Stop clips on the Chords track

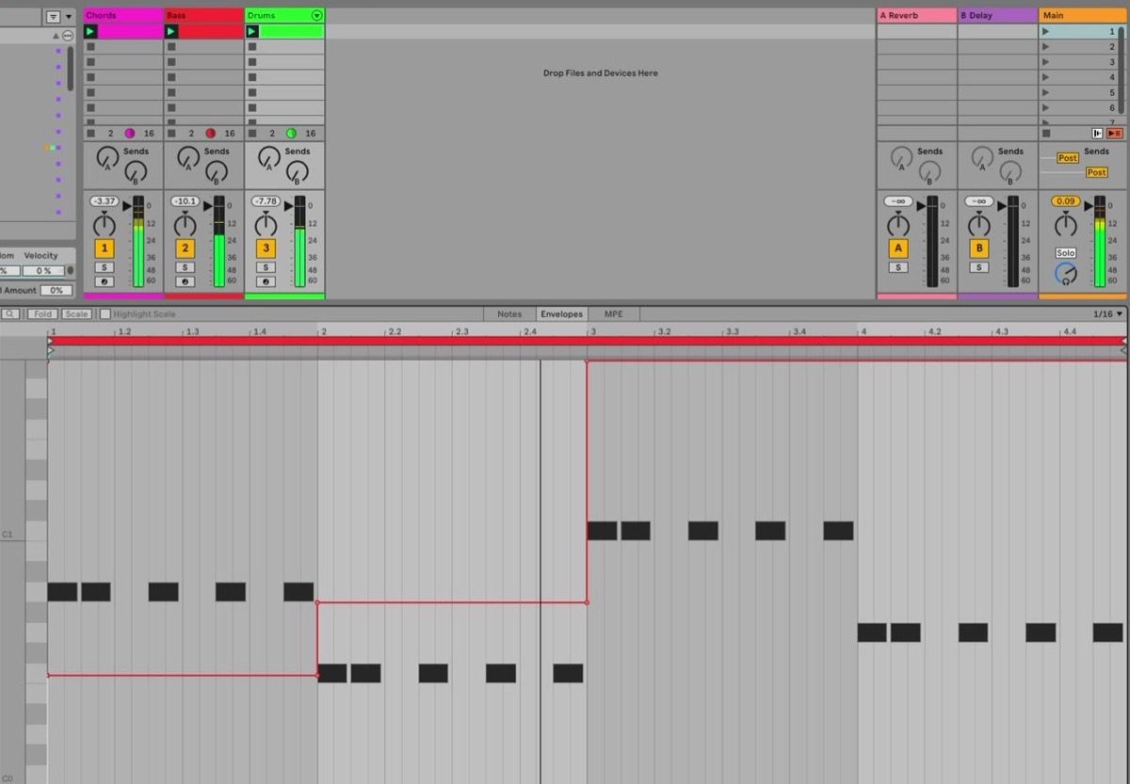point(90,134)
